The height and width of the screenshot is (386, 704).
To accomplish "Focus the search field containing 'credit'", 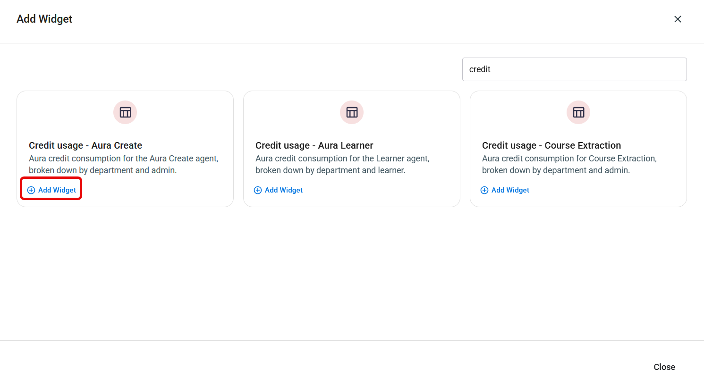I will tap(574, 69).
